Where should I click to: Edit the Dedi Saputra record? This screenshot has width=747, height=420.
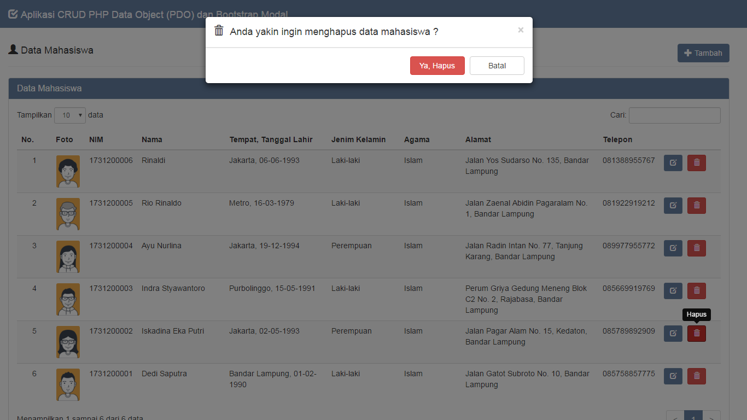(673, 376)
